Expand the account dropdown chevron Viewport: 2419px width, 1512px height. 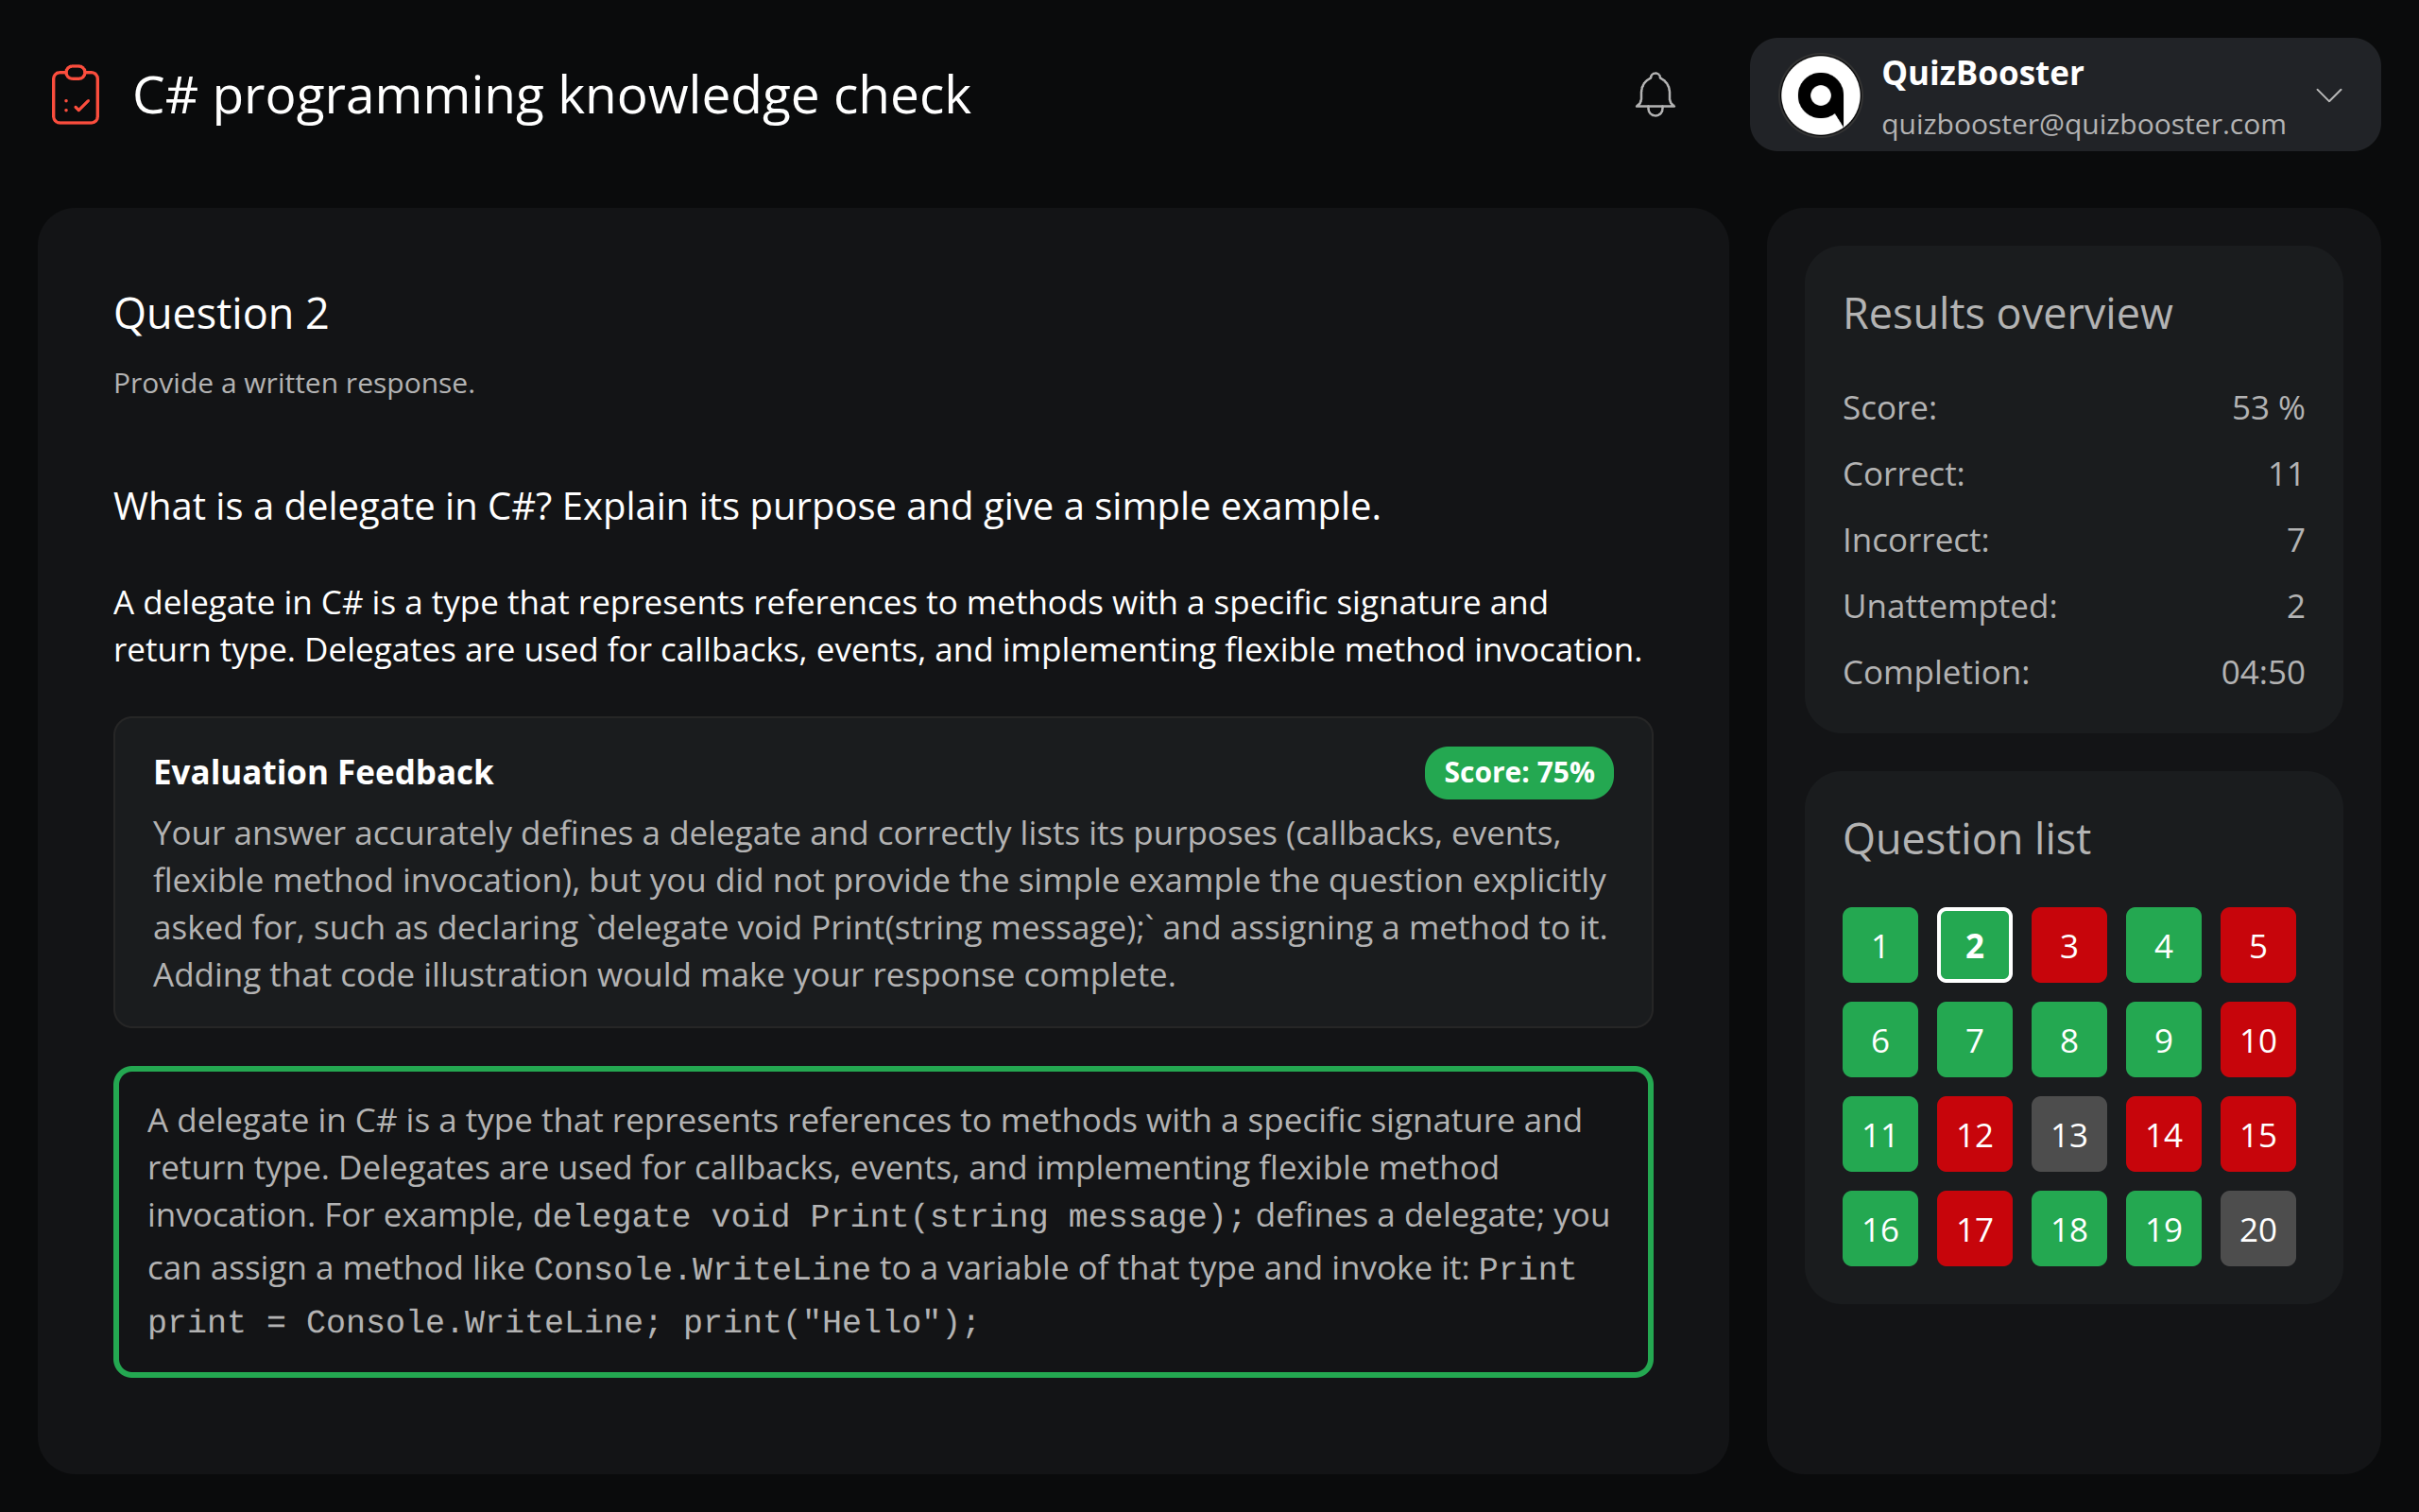click(x=2329, y=95)
